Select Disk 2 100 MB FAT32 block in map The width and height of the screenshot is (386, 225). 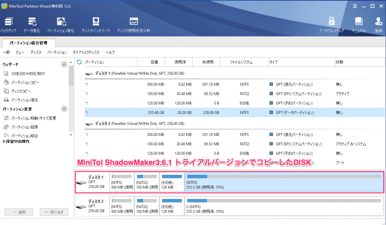[x=147, y=206]
